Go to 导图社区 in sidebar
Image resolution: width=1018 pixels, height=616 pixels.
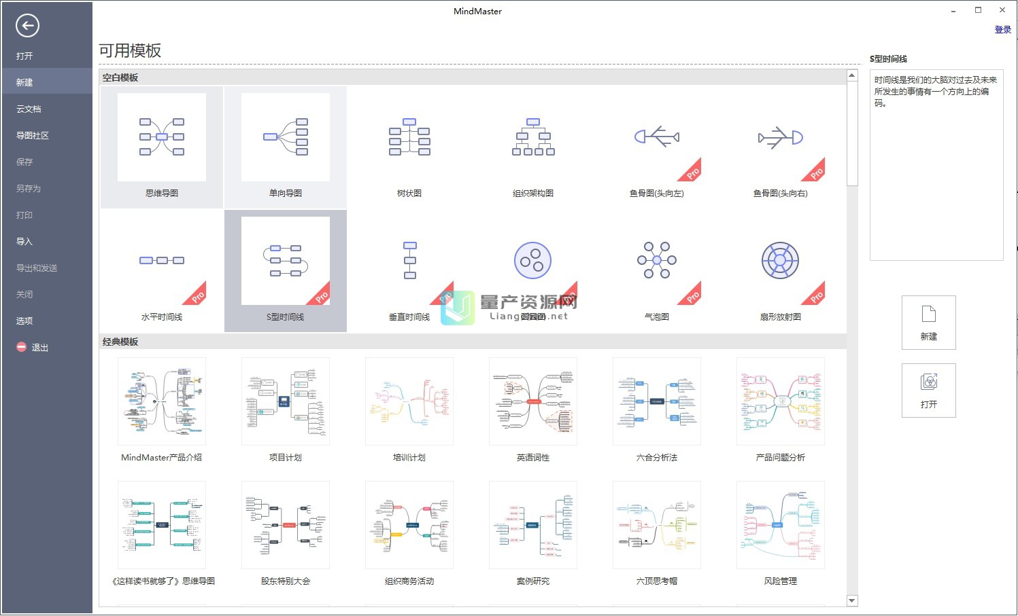point(46,135)
